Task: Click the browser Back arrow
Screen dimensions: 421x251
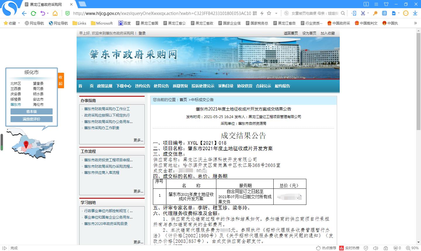Action: pos(24,13)
